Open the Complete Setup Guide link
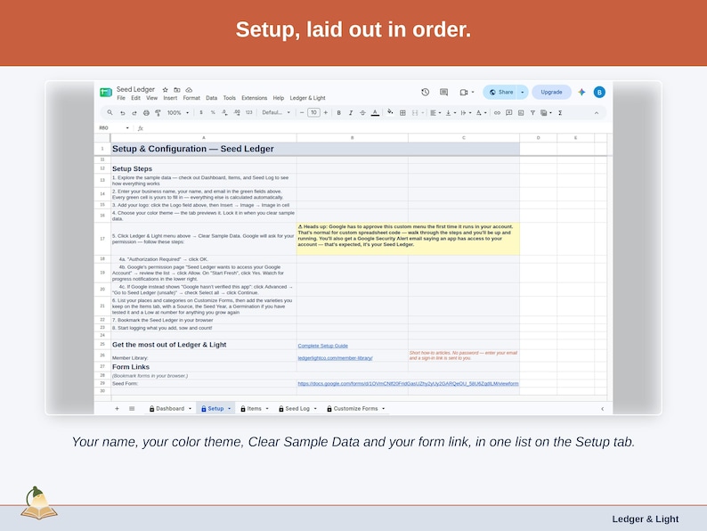This screenshot has width=707, height=531. coord(323,346)
